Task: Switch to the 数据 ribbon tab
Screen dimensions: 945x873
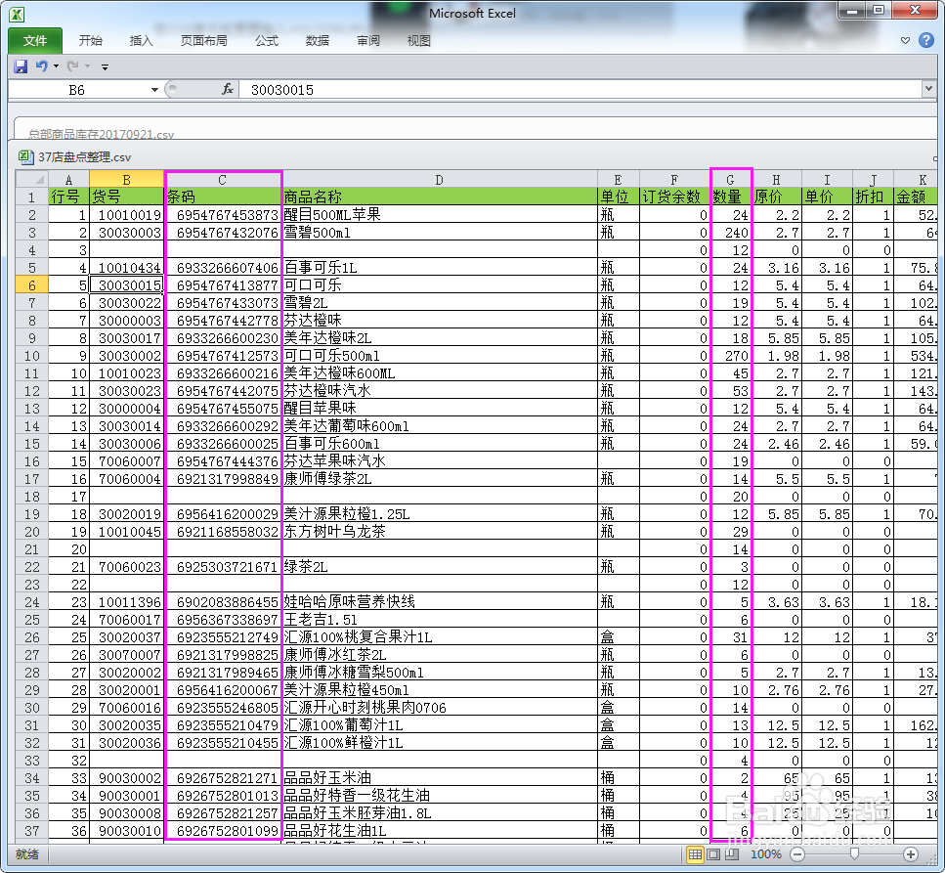Action: [317, 40]
